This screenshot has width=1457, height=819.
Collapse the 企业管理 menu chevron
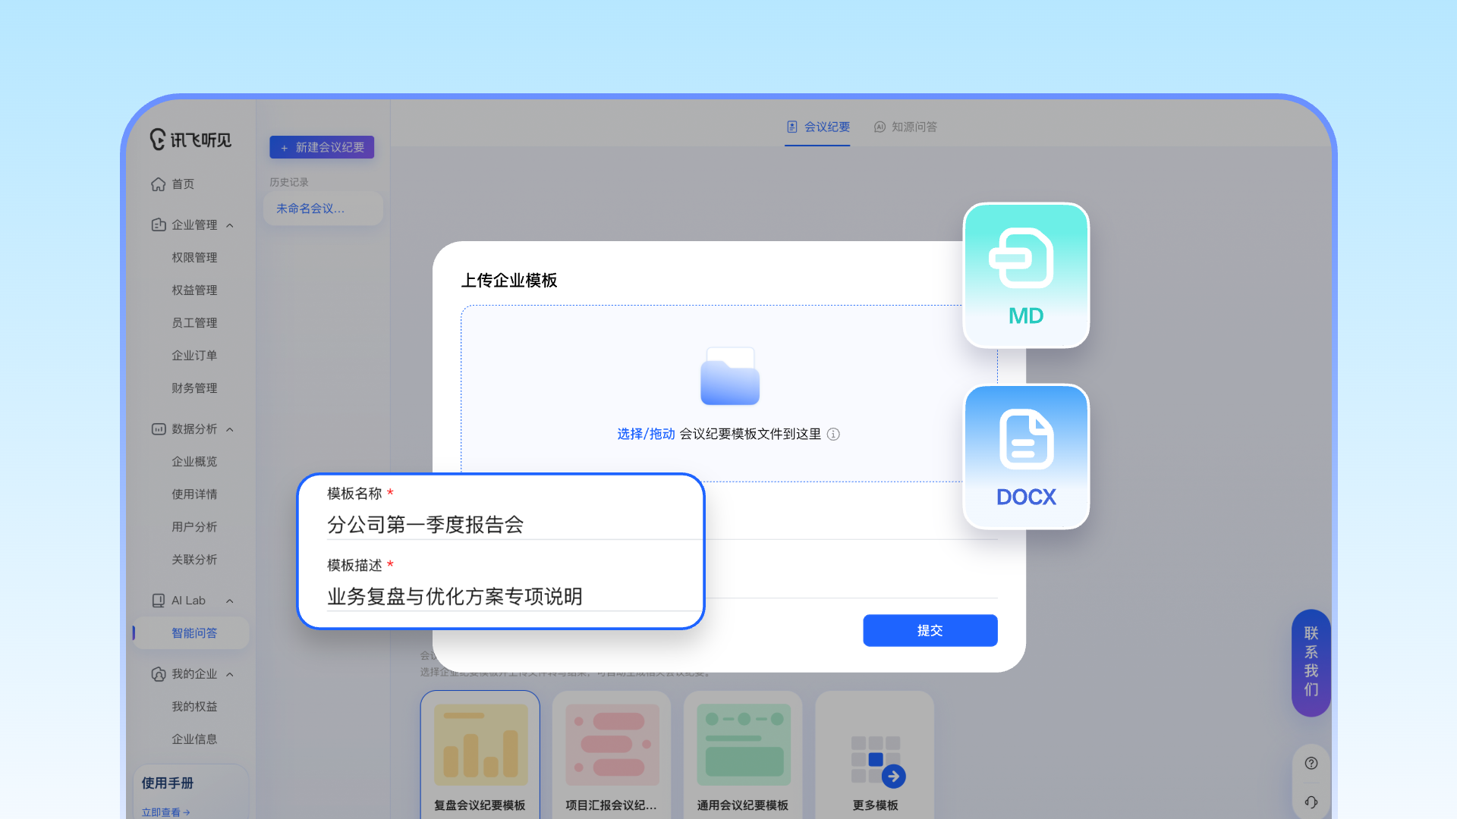pos(230,225)
